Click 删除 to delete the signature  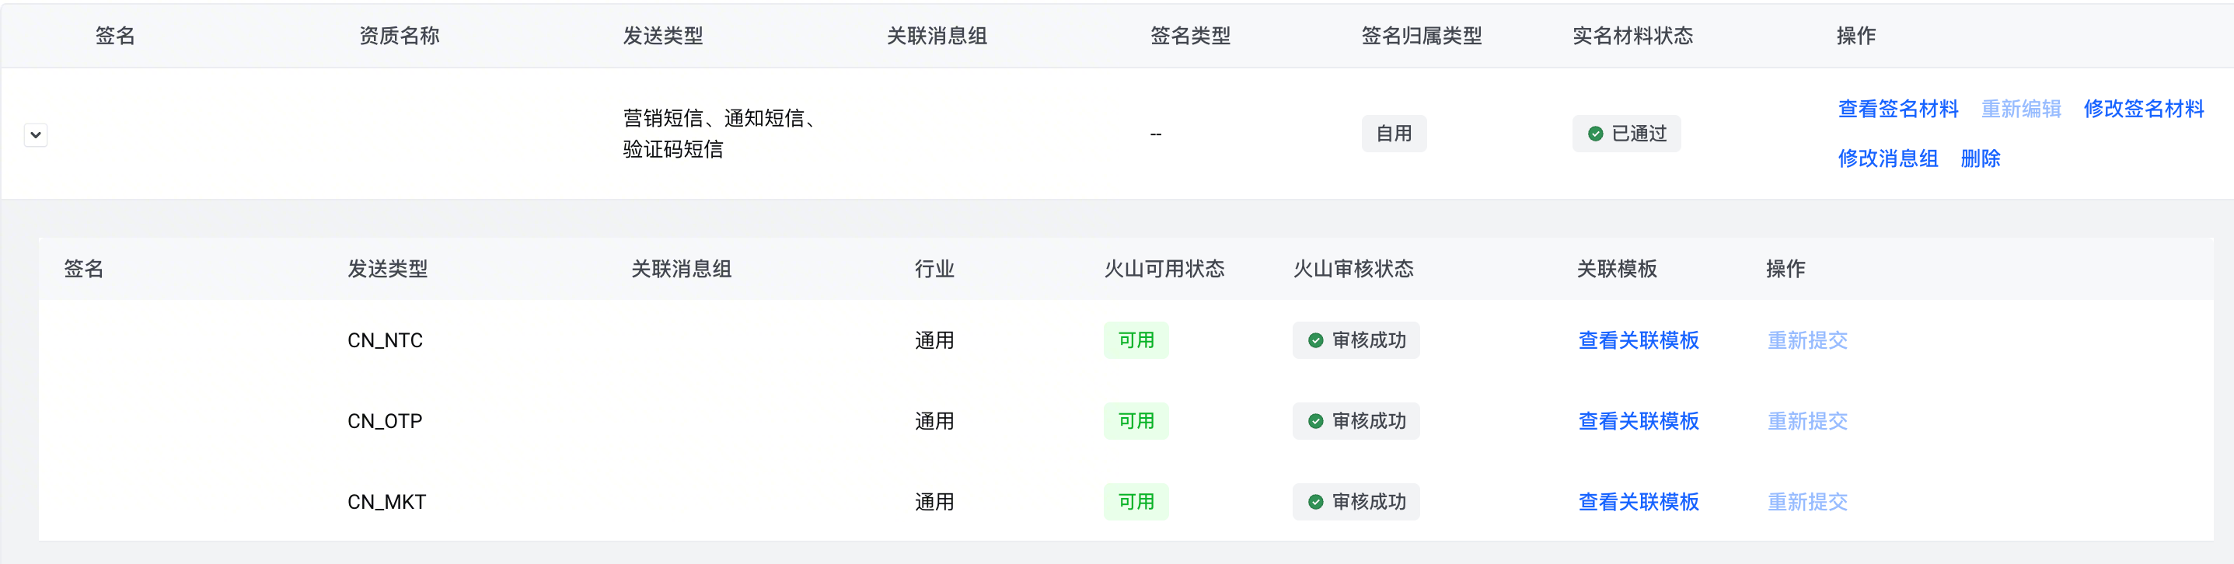tap(1980, 158)
